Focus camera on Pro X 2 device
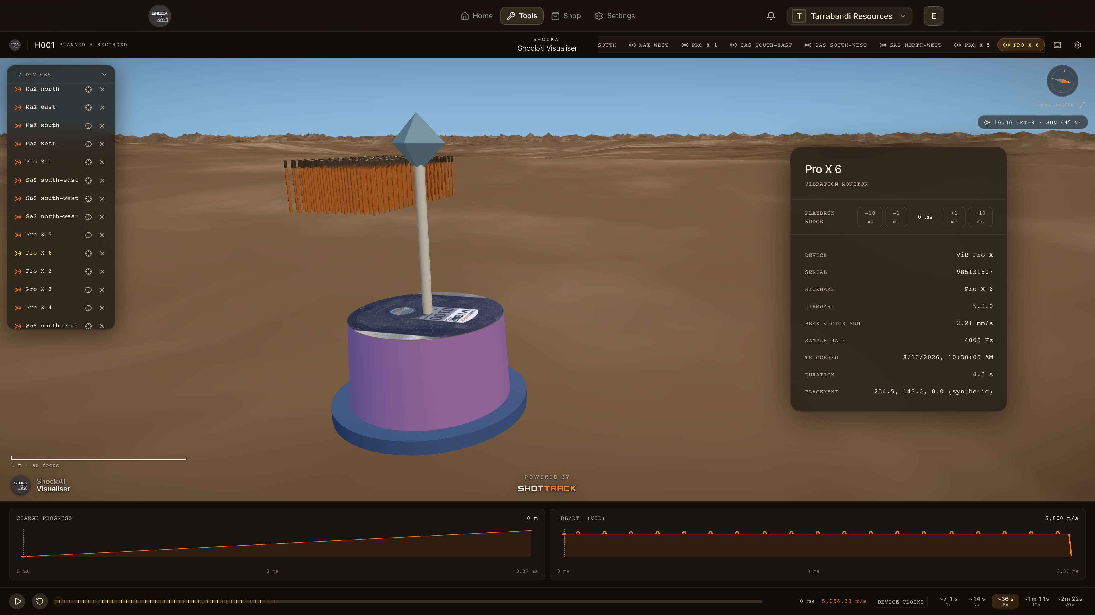This screenshot has height=615, width=1095. tap(88, 272)
